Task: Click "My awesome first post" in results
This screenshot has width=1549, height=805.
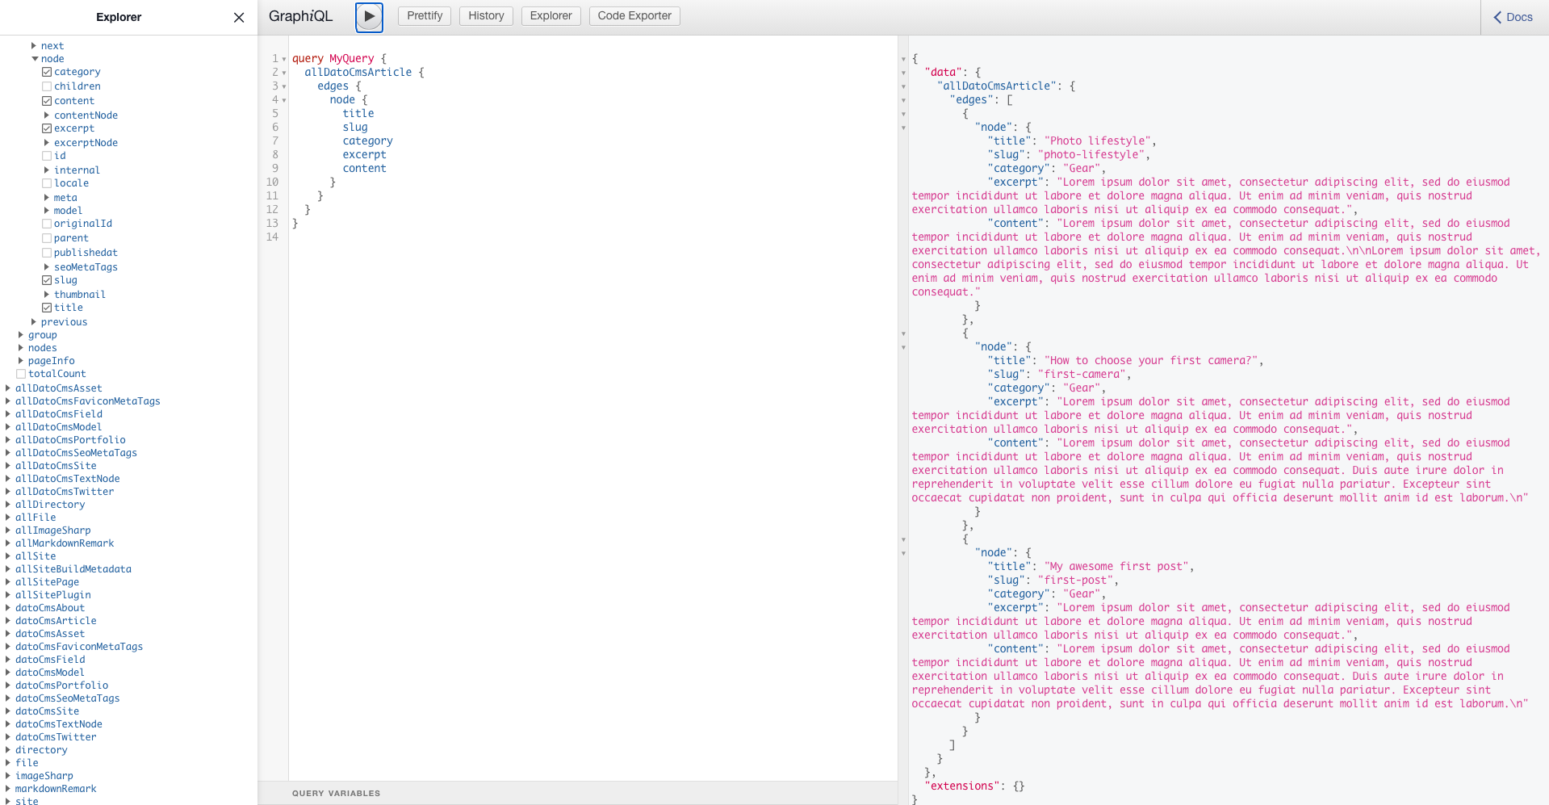Action: point(1116,567)
